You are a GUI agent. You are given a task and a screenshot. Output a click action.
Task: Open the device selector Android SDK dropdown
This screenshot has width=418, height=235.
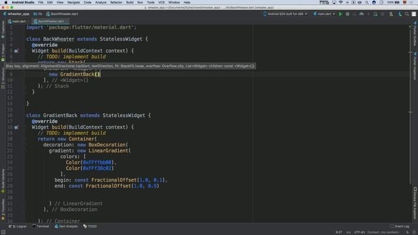pos(285,14)
